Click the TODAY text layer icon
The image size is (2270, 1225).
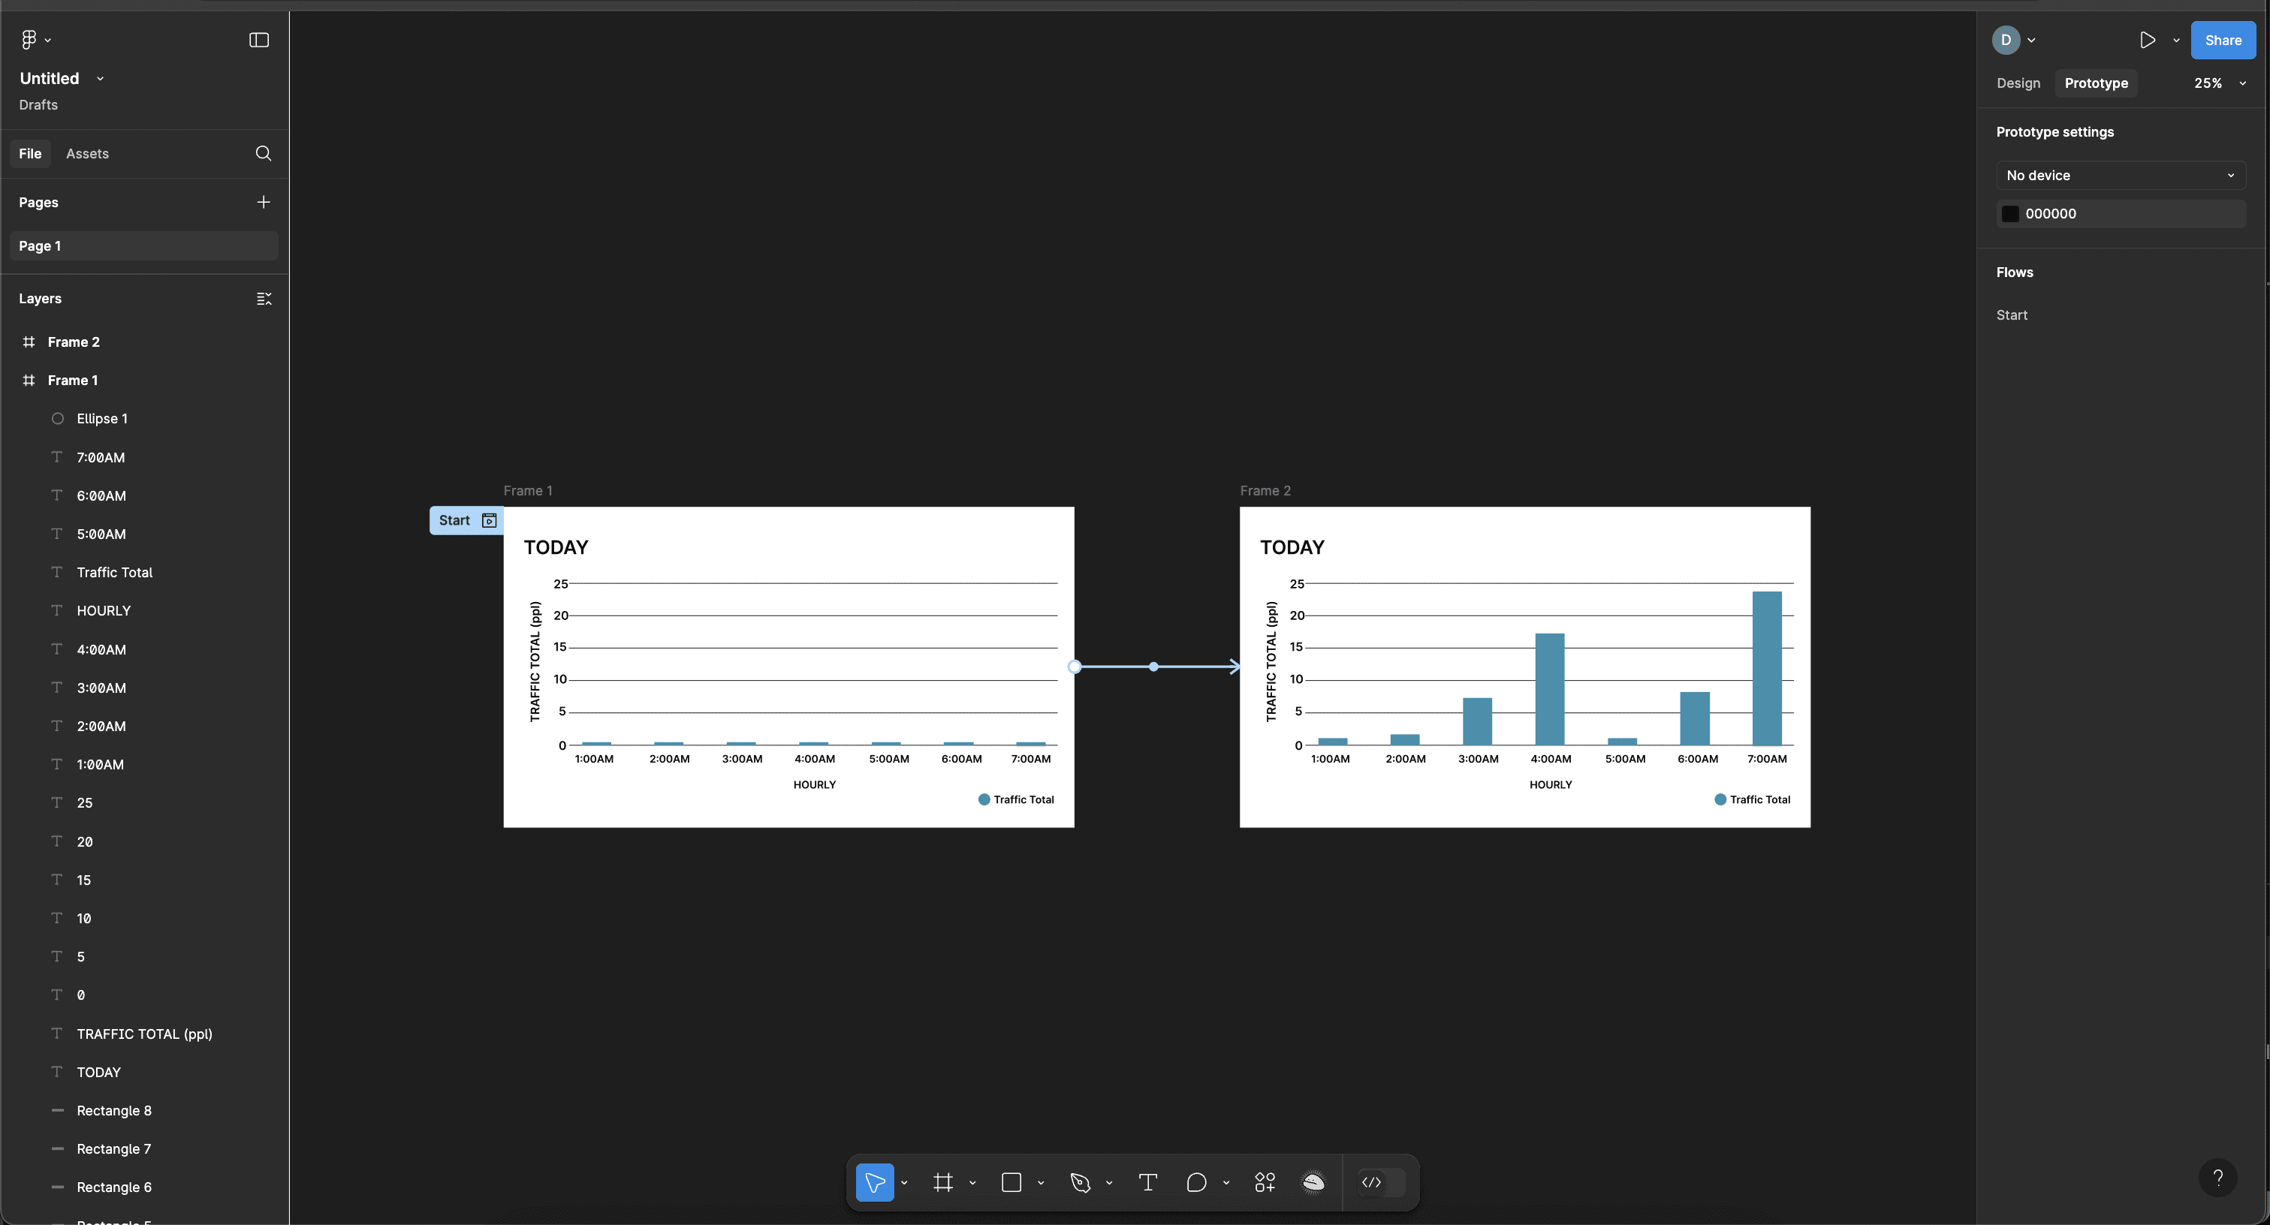coord(57,1072)
